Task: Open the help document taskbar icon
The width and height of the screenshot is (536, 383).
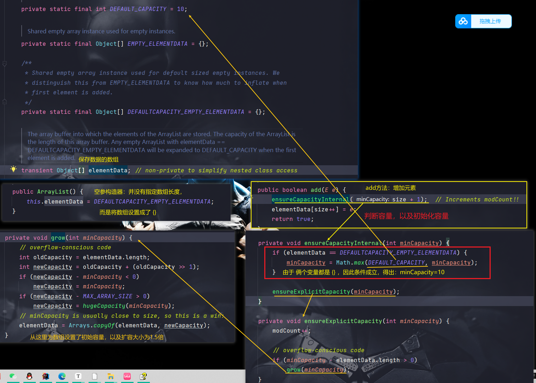Action: (x=143, y=376)
